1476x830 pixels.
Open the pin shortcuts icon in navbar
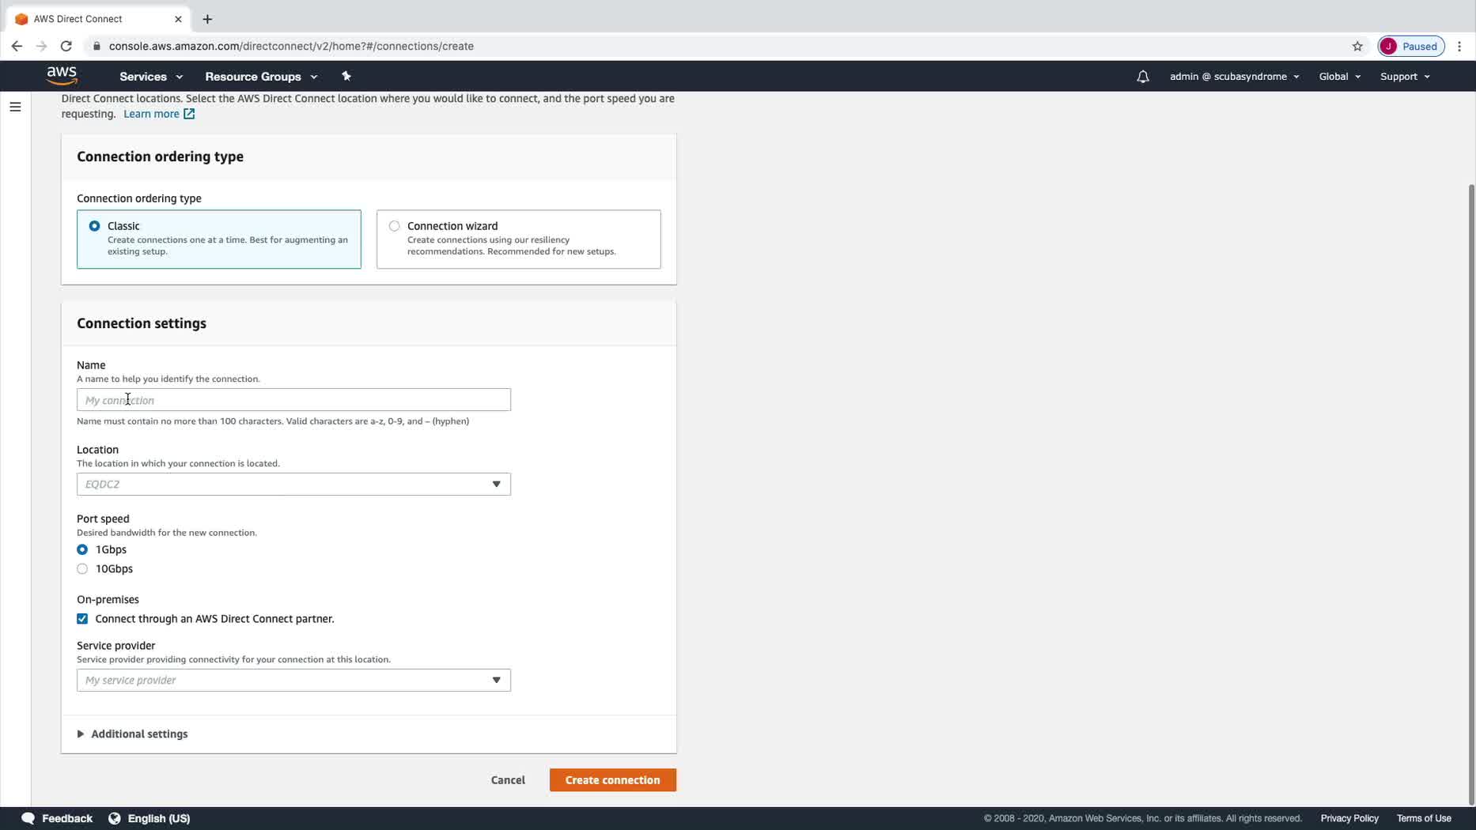pos(346,76)
